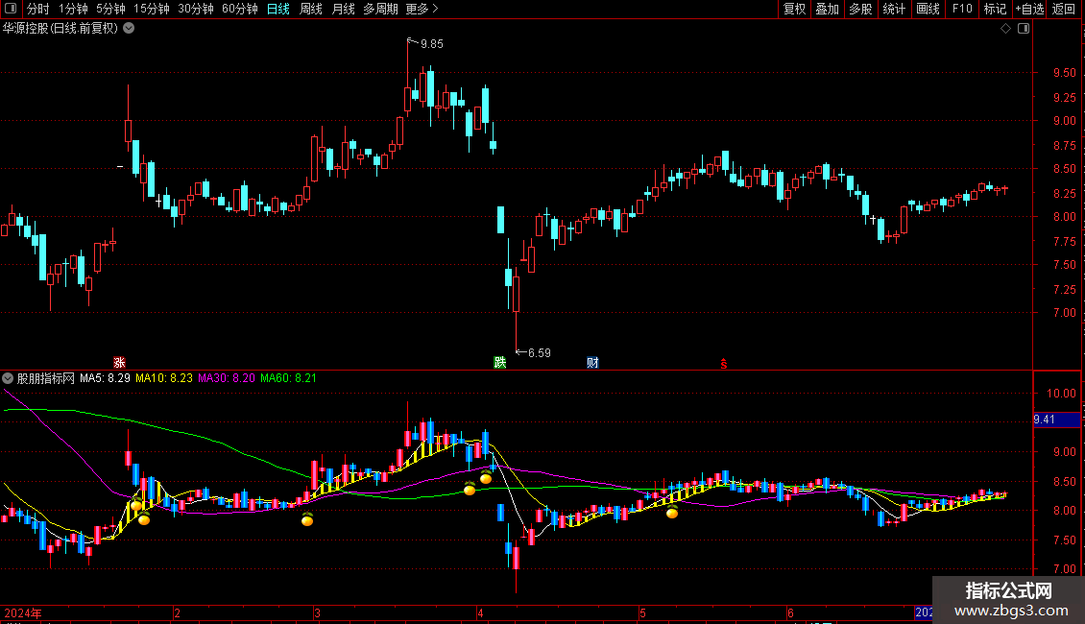Select the 15分钟 period tab

(x=152, y=9)
